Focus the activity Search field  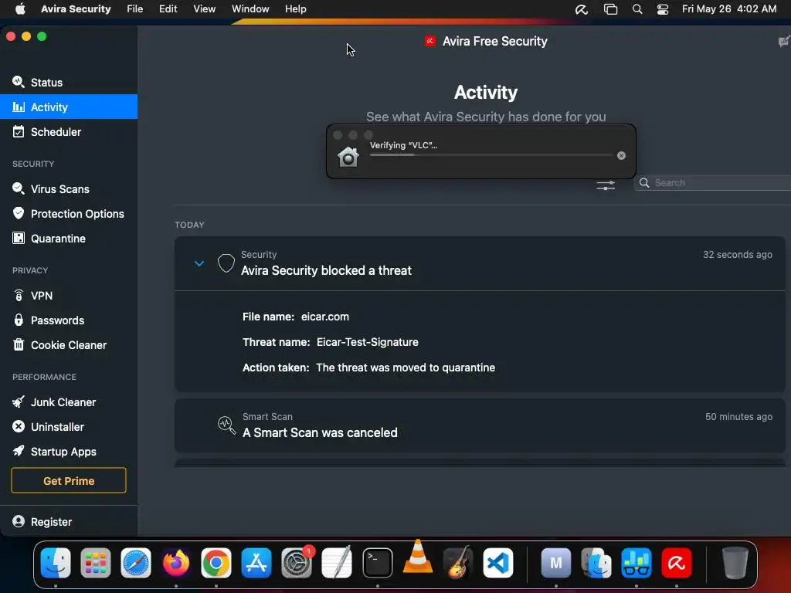point(712,182)
